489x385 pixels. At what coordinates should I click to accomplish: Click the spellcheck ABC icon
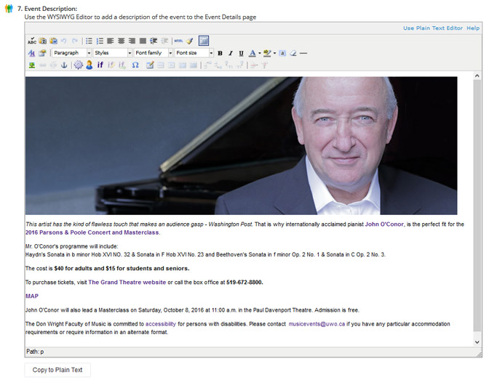31,41
